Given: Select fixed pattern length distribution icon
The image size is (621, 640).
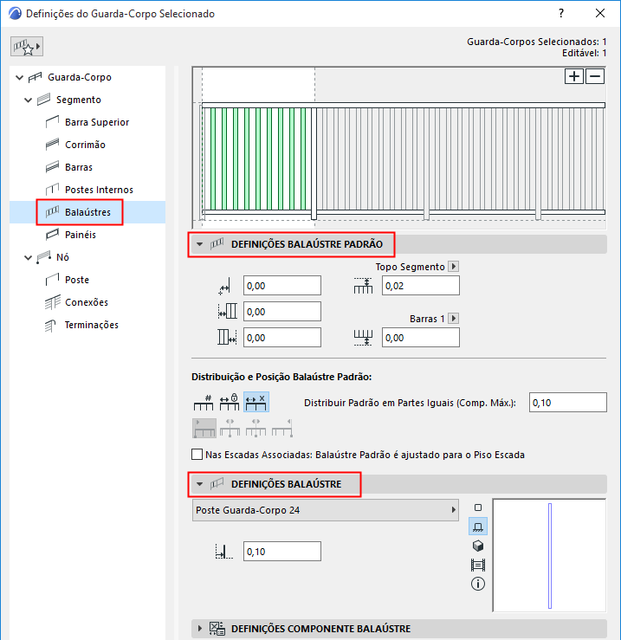Looking at the screenshot, I should pyautogui.click(x=230, y=403).
